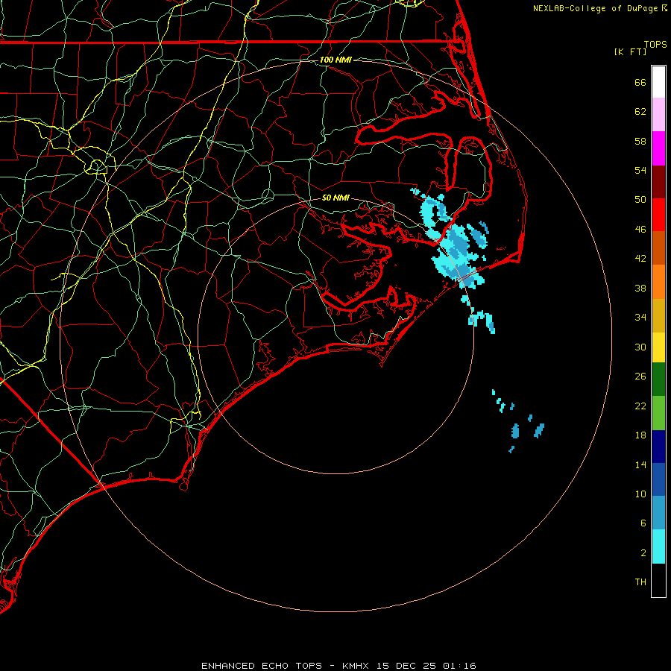Click the "66" legend value

[x=640, y=82]
